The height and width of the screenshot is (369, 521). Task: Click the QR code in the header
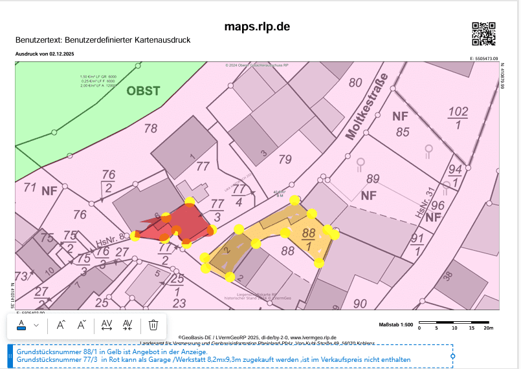(x=483, y=34)
